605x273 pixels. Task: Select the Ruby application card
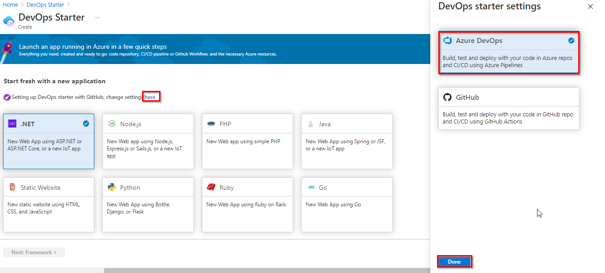click(x=248, y=205)
